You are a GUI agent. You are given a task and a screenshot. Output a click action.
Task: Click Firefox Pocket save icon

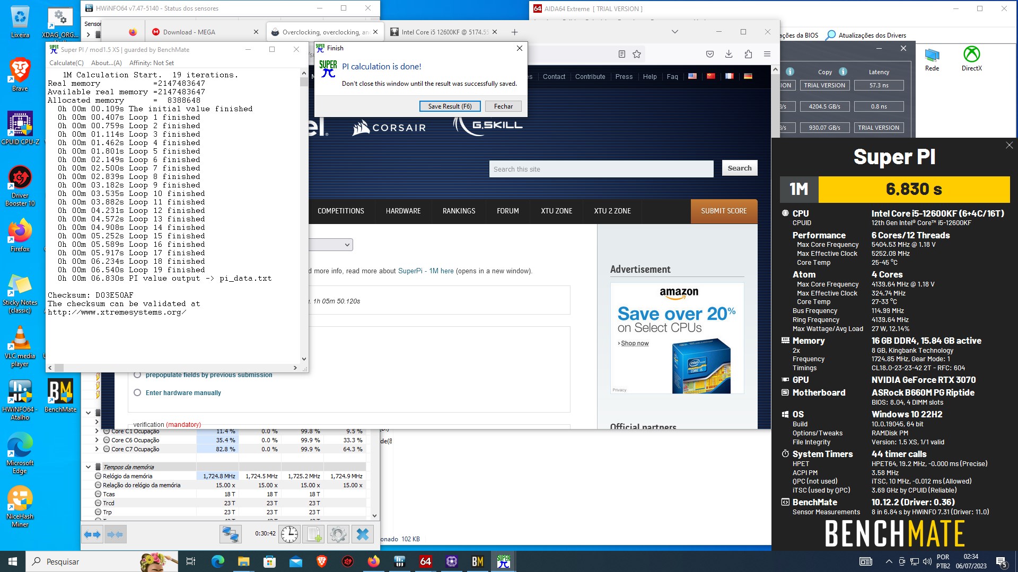tap(710, 54)
